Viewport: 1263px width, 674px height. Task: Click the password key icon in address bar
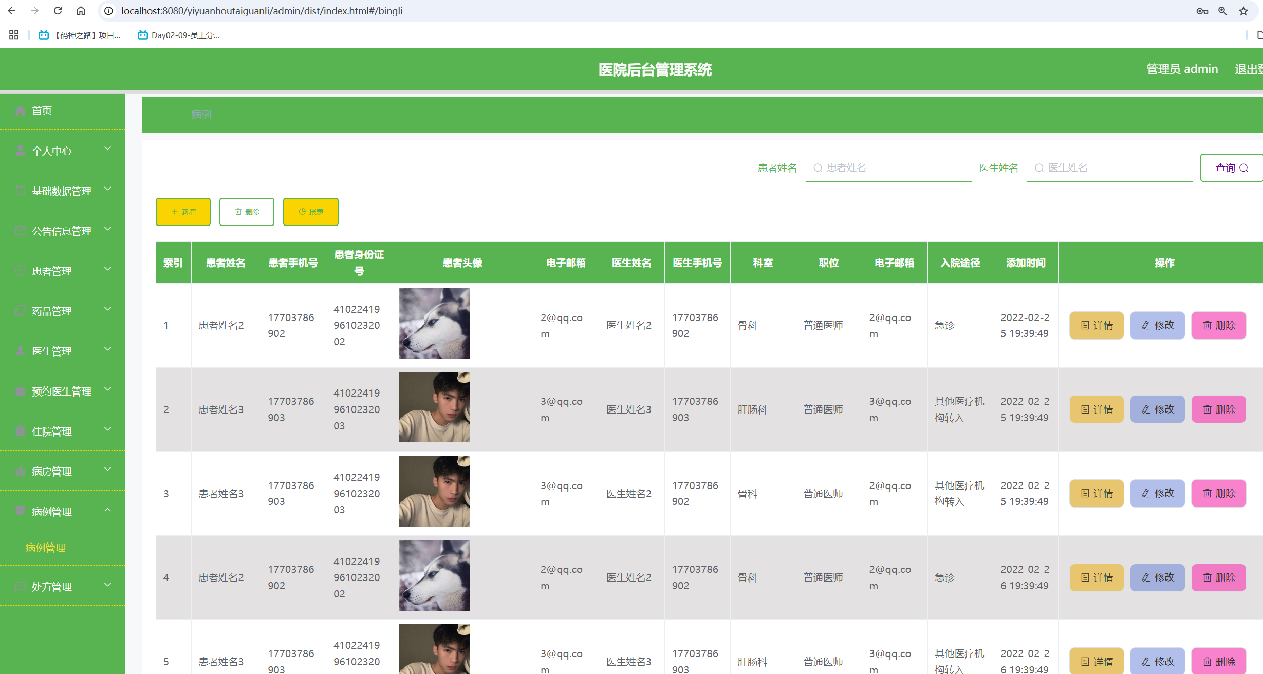click(x=1202, y=11)
